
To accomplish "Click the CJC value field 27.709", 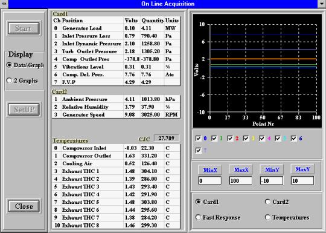I will [167, 138].
